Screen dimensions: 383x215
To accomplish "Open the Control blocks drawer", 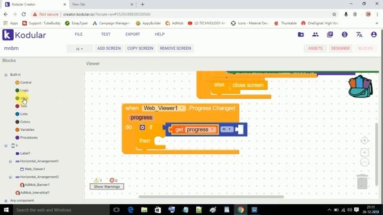I will [23, 82].
